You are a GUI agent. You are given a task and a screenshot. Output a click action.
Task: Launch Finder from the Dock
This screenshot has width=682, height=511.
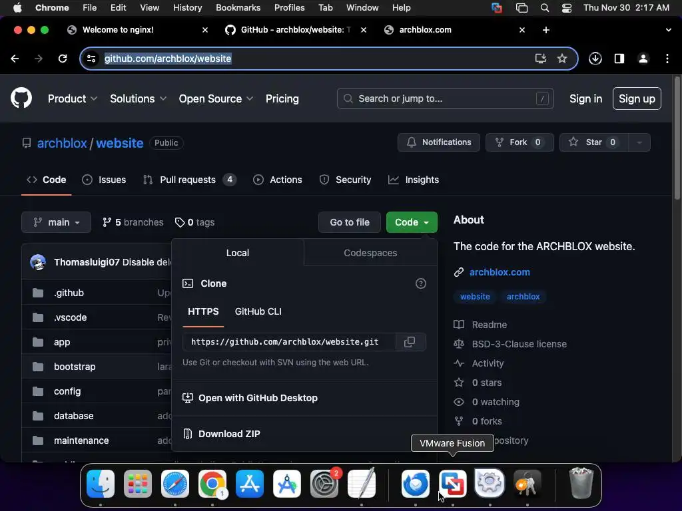coord(101,484)
